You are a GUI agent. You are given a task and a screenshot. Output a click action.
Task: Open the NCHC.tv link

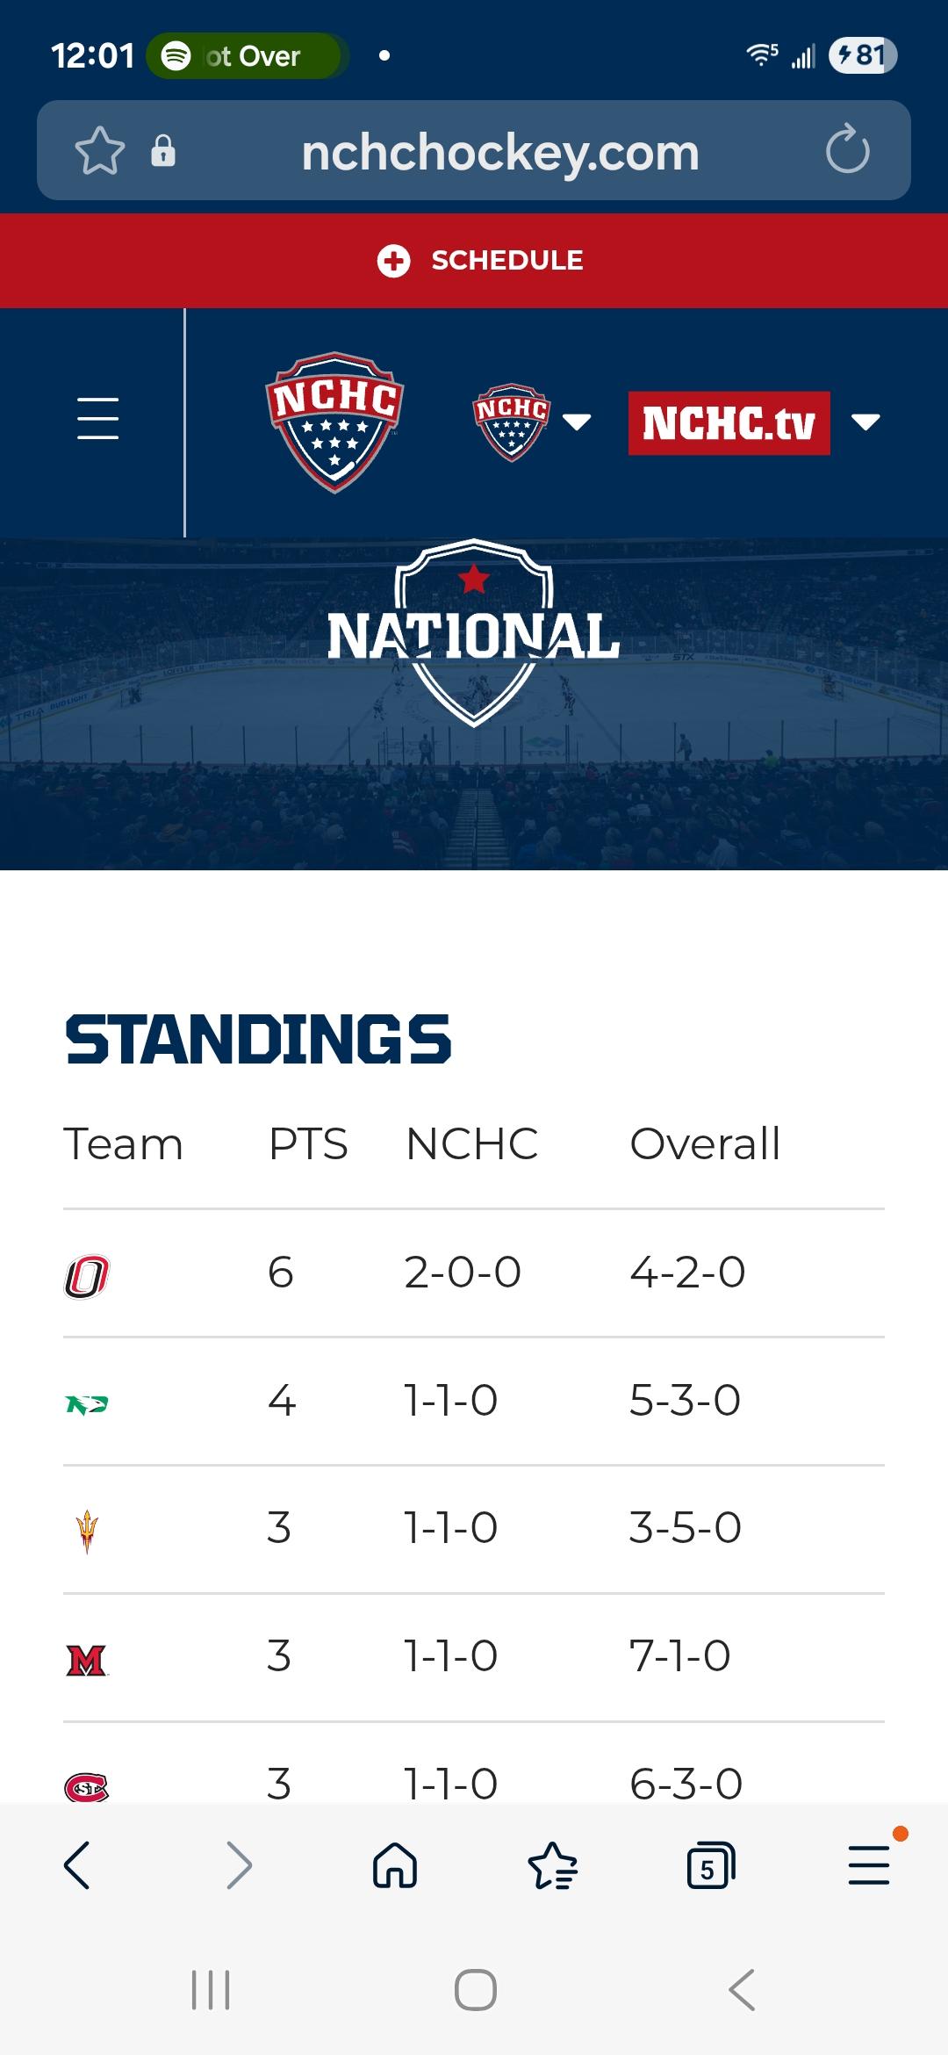pyautogui.click(x=729, y=422)
